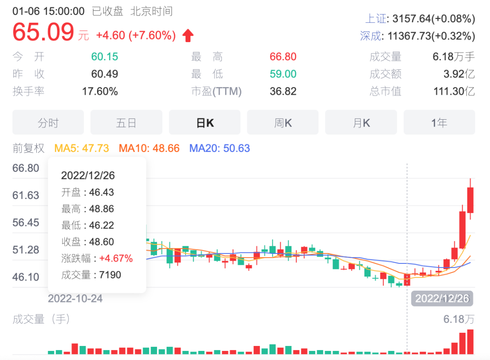The image size is (490, 360).
Task: Switch to the 分时 chart tab
Action: pos(48,122)
